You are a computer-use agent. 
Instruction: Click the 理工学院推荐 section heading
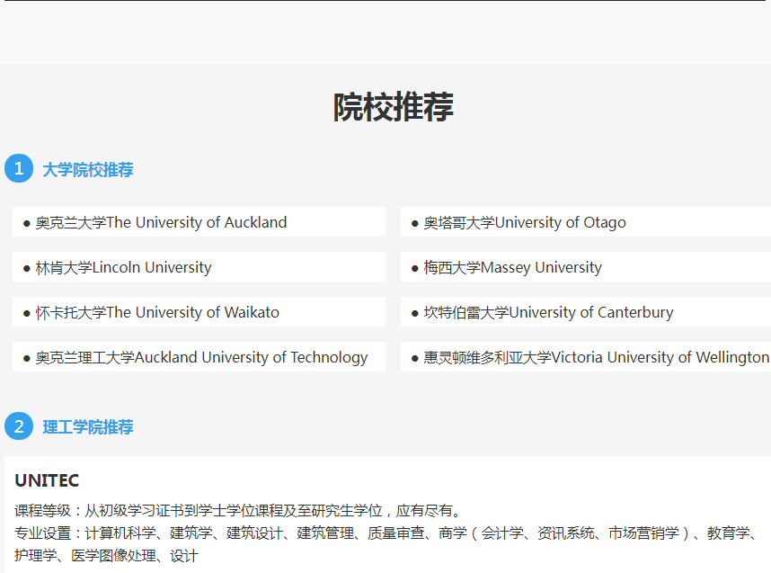[x=88, y=426]
